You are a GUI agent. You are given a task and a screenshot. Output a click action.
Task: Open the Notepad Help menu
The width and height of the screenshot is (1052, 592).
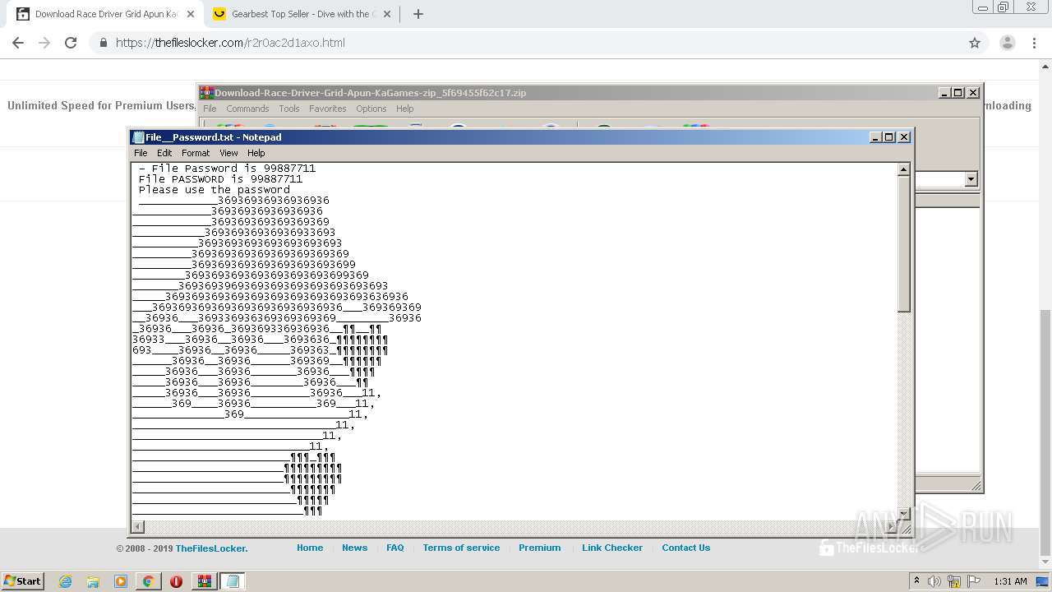coord(256,153)
